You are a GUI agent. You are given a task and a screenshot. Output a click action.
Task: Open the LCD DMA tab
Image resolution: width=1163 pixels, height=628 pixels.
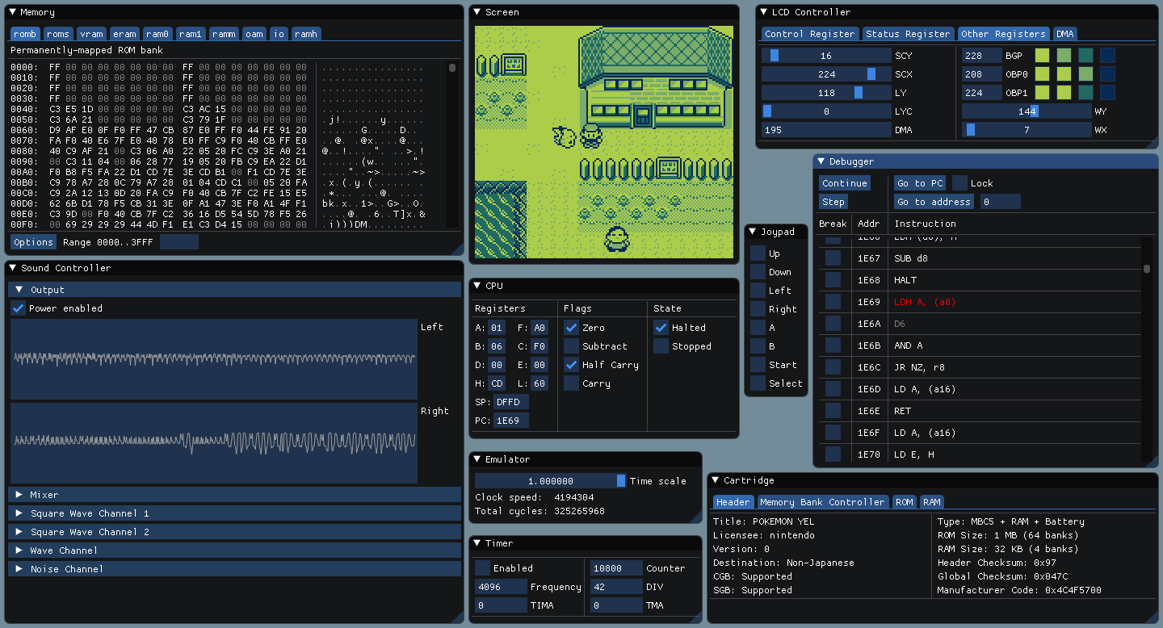pyautogui.click(x=1064, y=34)
